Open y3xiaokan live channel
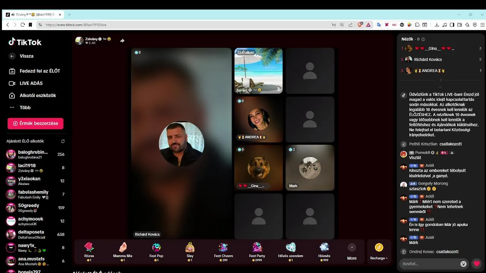The width and height of the screenshot is (486, 273). click(35, 181)
